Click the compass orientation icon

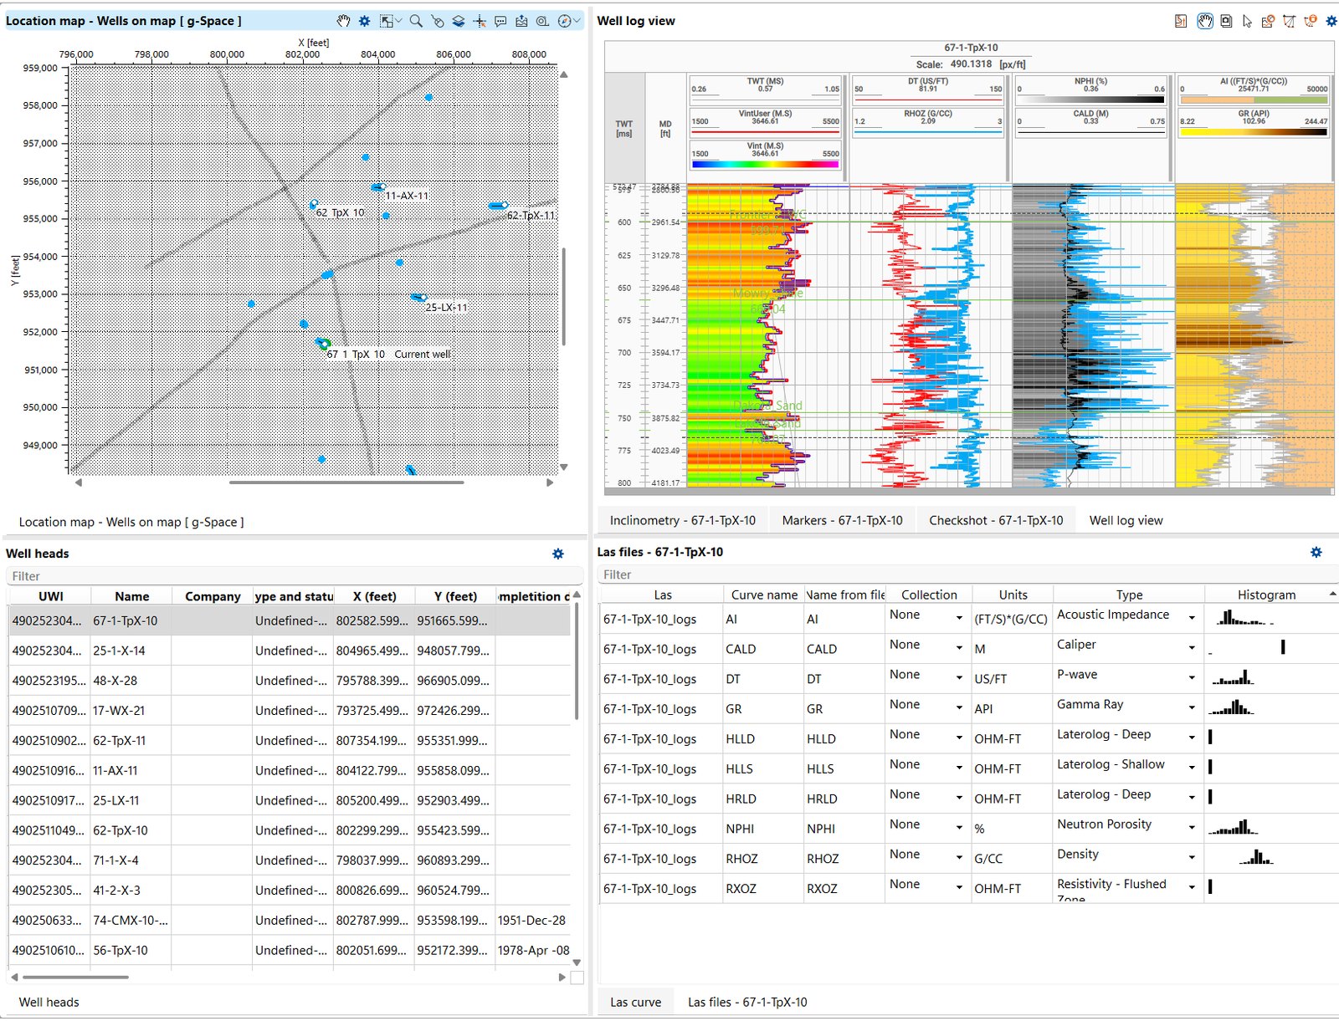pyautogui.click(x=564, y=21)
